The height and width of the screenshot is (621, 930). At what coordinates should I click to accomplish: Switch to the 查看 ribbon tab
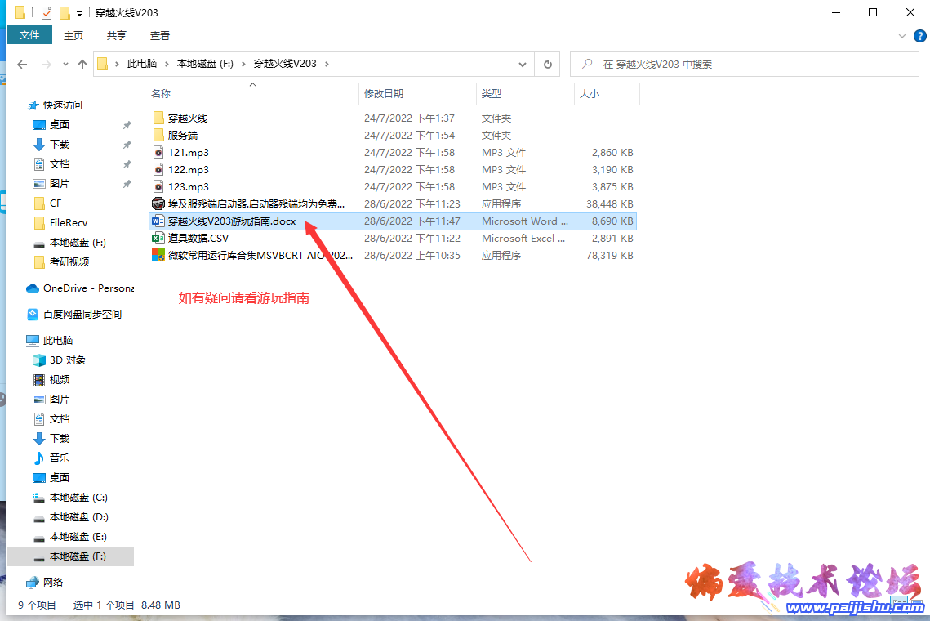tap(160, 35)
